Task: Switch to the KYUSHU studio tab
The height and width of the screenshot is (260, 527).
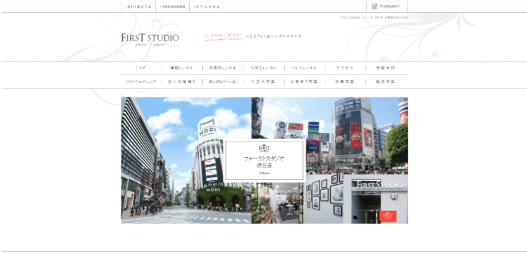Action: (x=207, y=7)
